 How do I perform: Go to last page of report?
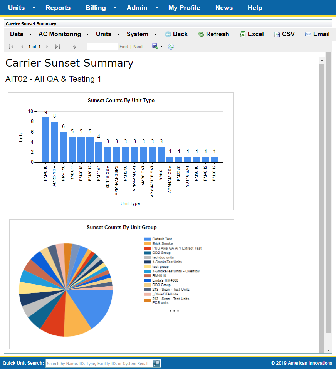[x=57, y=47]
